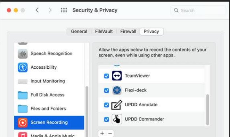Image resolution: width=230 pixels, height=137 pixels.
Task: Open the Firewall tab
Action: pyautogui.click(x=128, y=31)
